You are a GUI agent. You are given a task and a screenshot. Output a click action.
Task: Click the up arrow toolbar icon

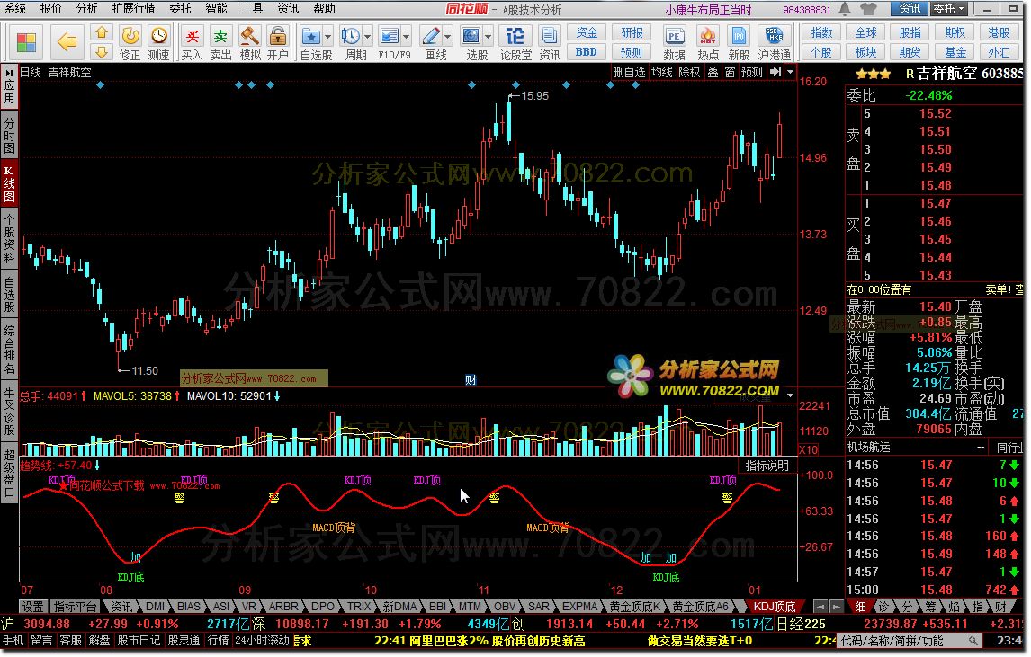pyautogui.click(x=102, y=32)
